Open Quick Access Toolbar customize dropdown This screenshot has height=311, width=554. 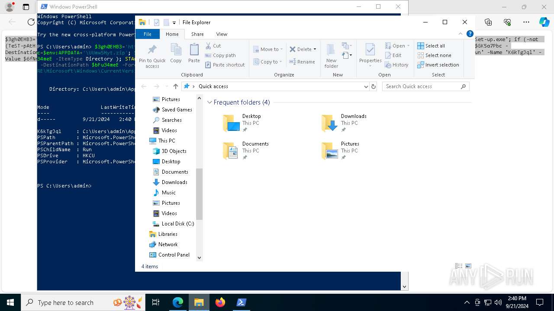174,22
